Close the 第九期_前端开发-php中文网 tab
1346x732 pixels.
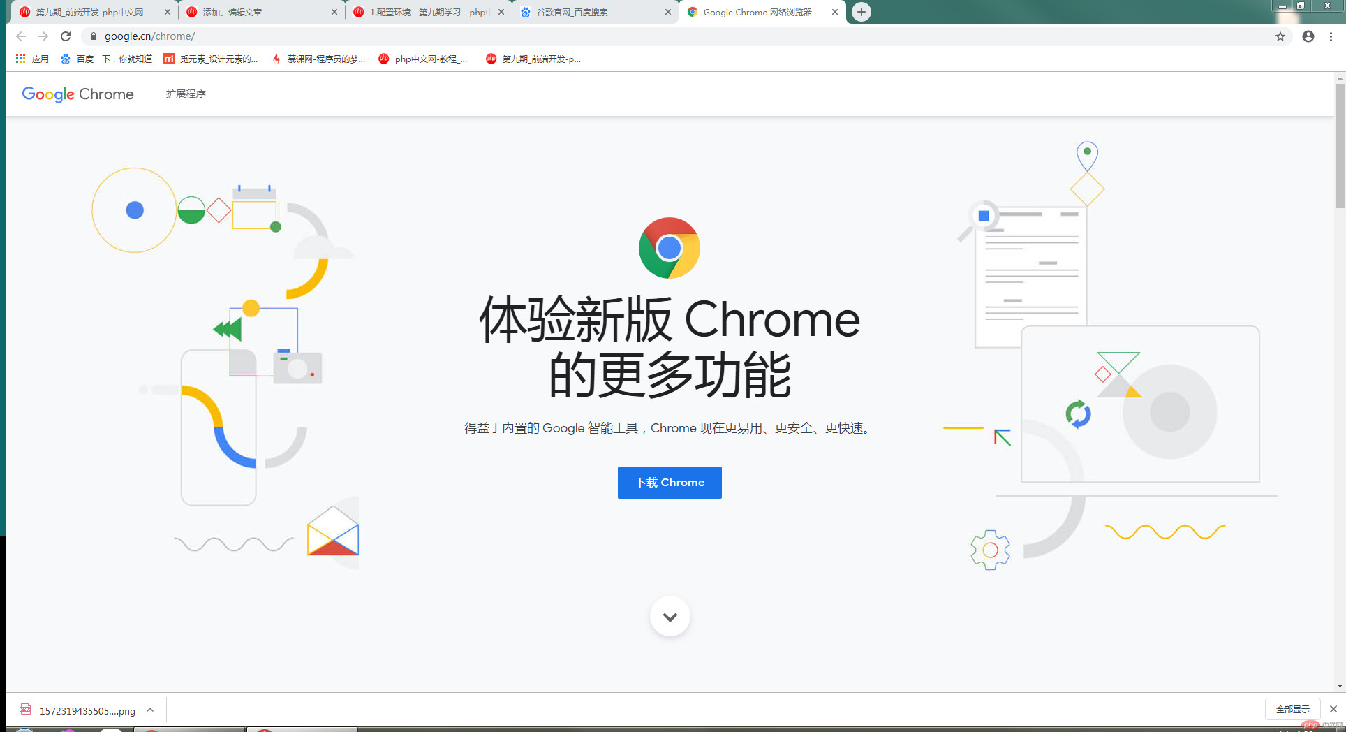click(168, 12)
